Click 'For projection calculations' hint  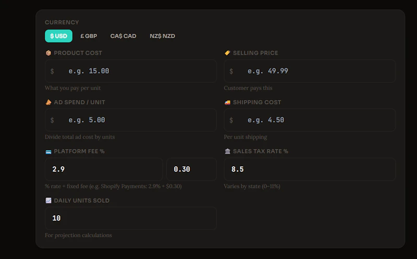coord(79,235)
